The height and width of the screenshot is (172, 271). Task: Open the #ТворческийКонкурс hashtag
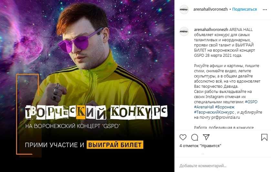(214, 112)
